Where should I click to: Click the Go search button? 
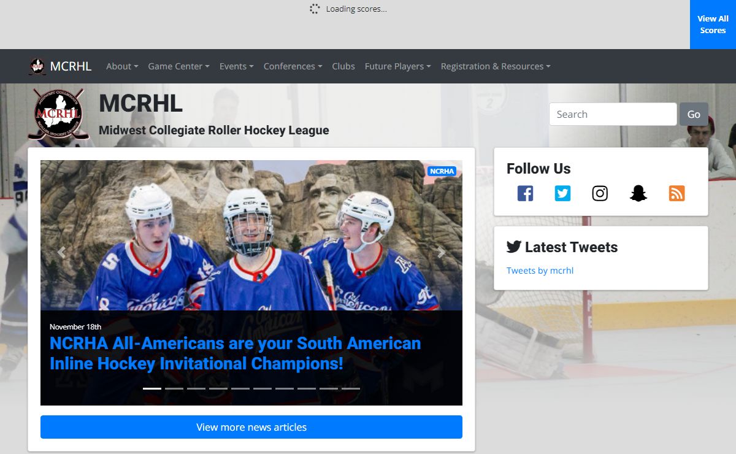tap(694, 114)
